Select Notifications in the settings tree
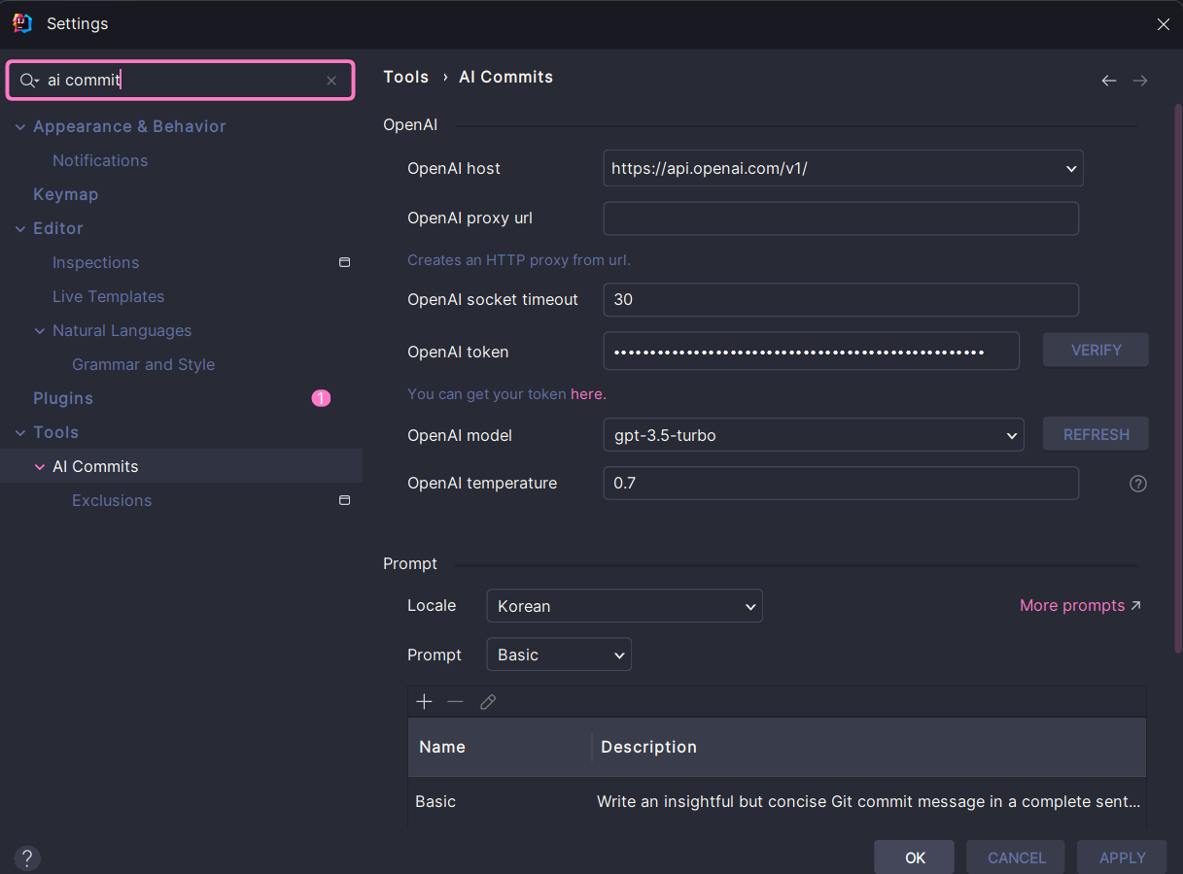This screenshot has height=874, width=1183. 100,160
